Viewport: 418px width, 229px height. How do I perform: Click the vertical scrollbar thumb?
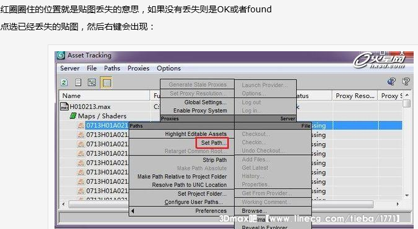tap(407, 103)
